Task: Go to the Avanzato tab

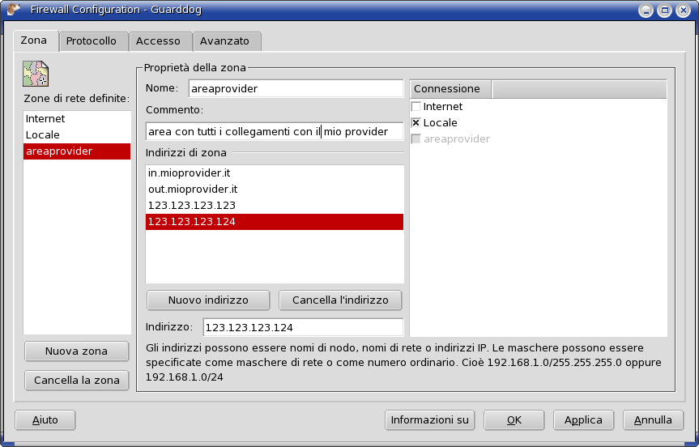Action: (x=225, y=41)
